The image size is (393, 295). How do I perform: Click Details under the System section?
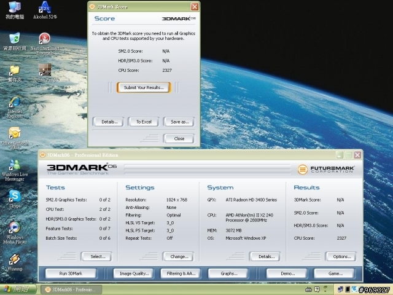(265, 257)
